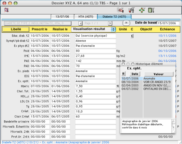Click the HbA1c result value 7,30

click(95, 86)
